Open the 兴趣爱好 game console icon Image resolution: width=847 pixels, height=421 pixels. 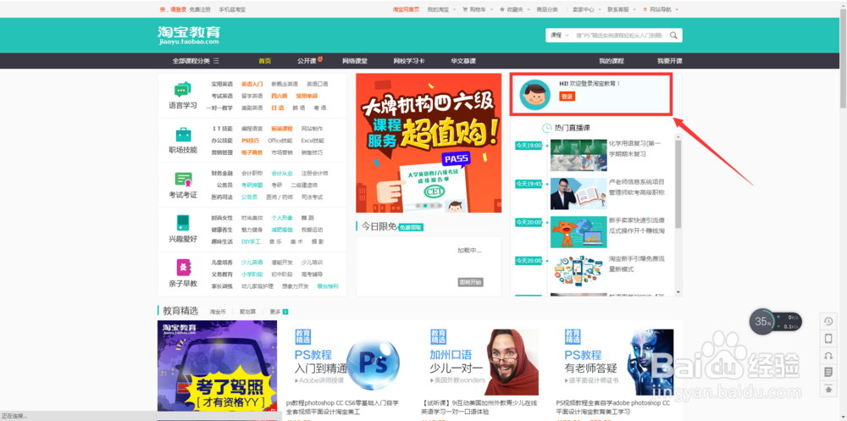(183, 223)
